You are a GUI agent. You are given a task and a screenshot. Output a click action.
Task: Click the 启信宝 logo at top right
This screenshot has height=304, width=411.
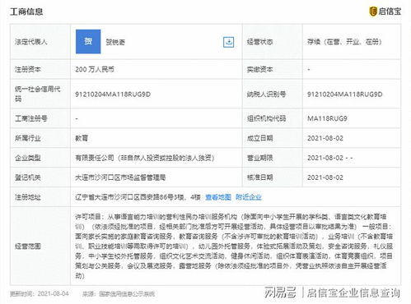[x=385, y=12]
